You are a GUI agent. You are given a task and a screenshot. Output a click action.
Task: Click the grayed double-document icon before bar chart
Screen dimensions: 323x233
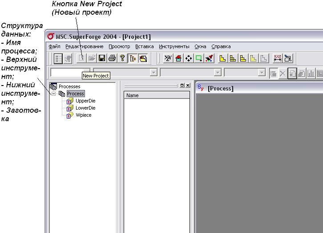[302, 74]
